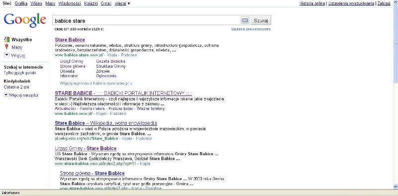The width and height of the screenshot is (398, 196).
Task: Open the Ogłoszenia sitelink
Action: click(x=106, y=76)
